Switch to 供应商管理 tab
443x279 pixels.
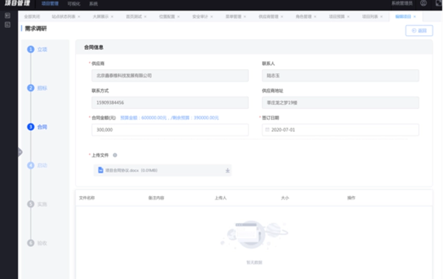click(269, 17)
